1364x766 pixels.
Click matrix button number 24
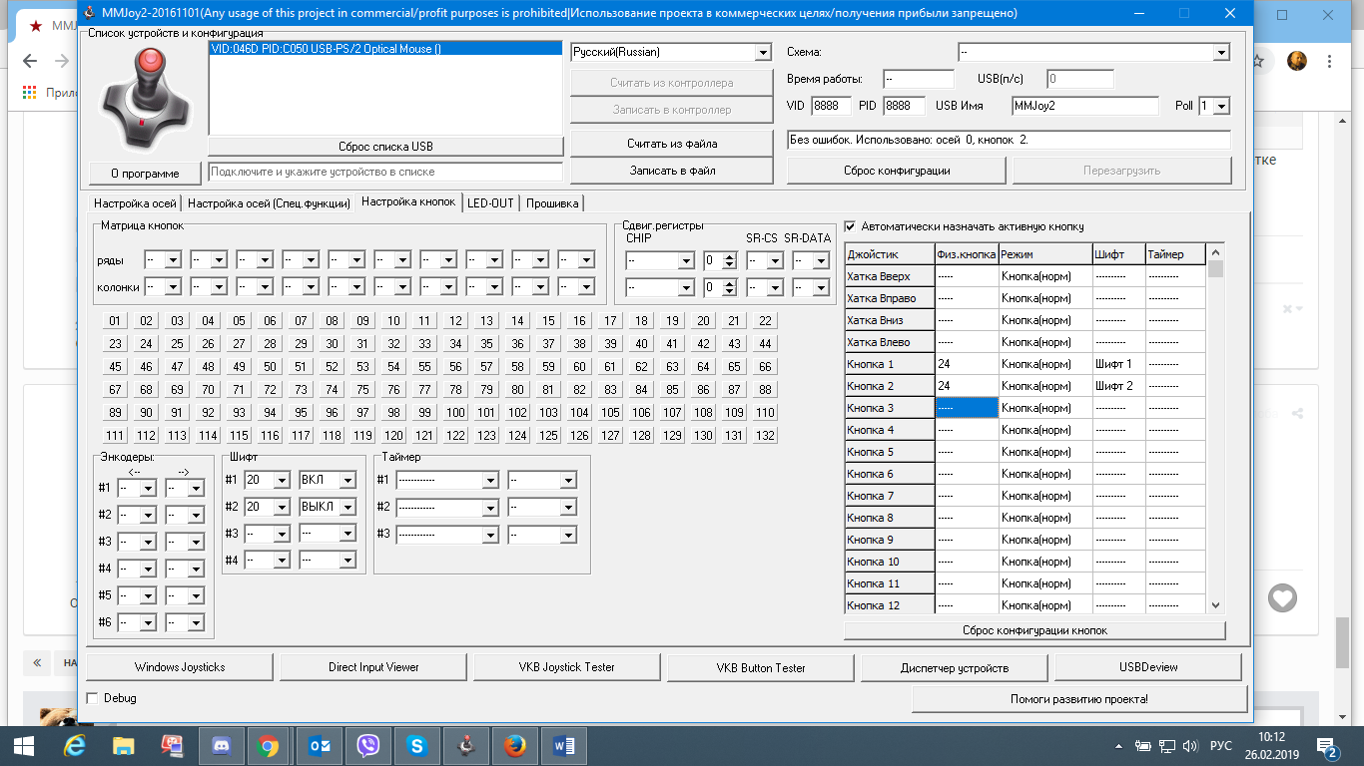(x=146, y=344)
